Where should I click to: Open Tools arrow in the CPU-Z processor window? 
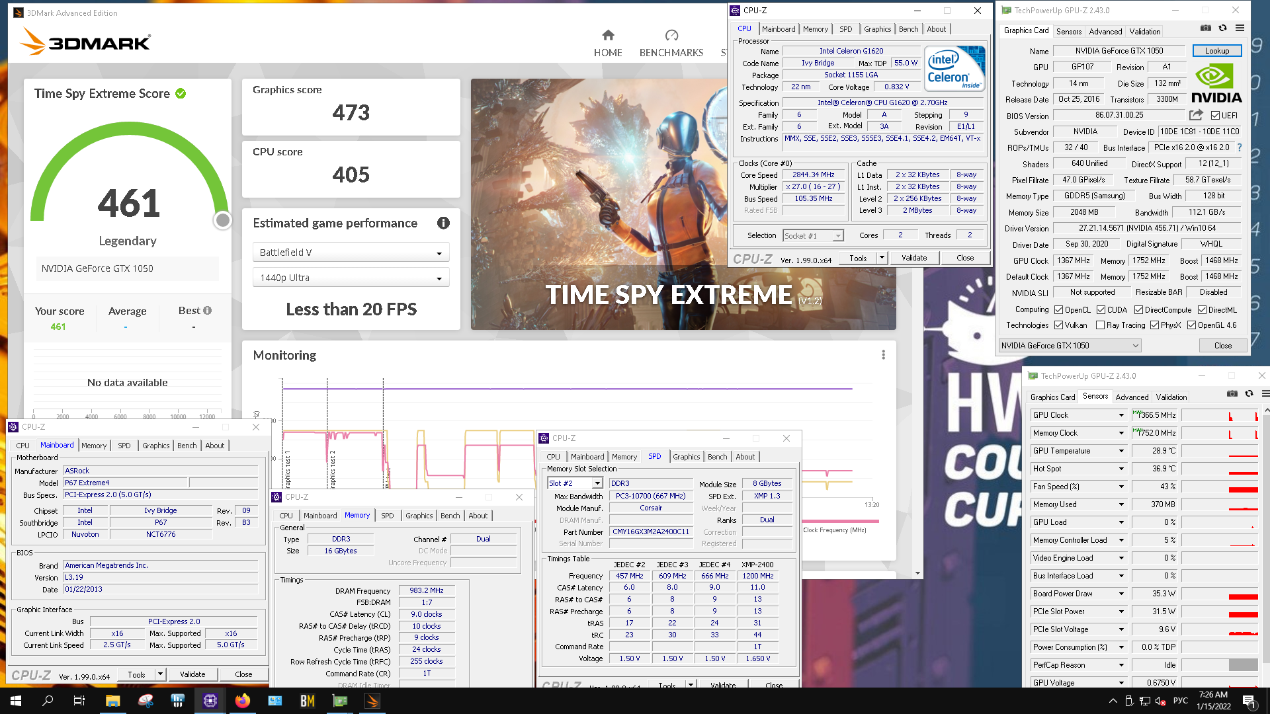click(882, 258)
